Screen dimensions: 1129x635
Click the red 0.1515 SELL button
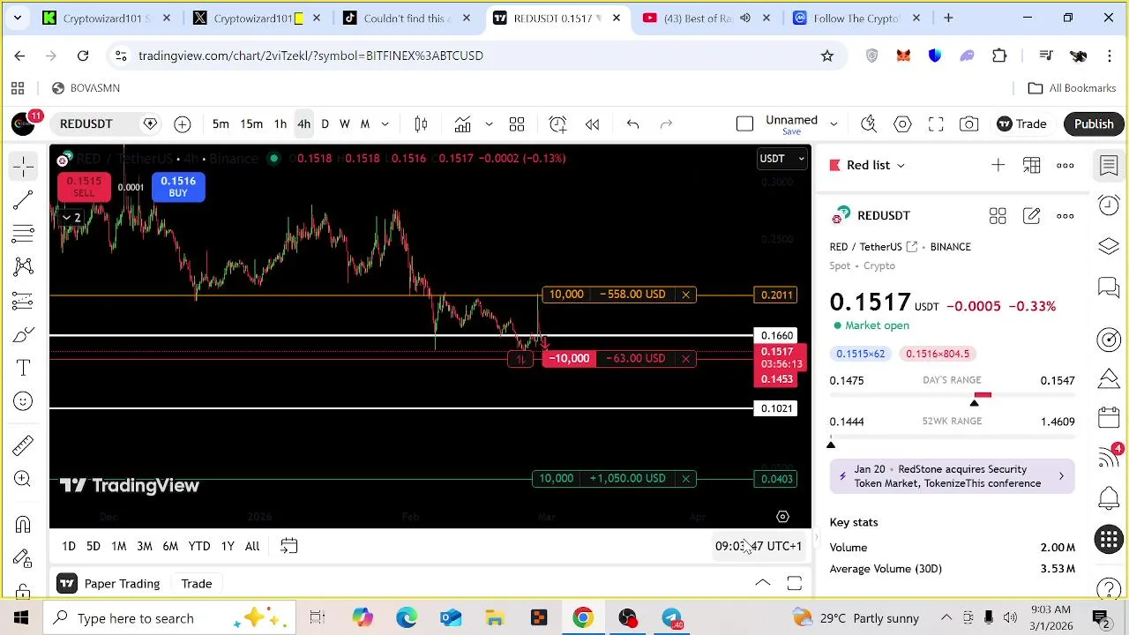[x=84, y=186]
